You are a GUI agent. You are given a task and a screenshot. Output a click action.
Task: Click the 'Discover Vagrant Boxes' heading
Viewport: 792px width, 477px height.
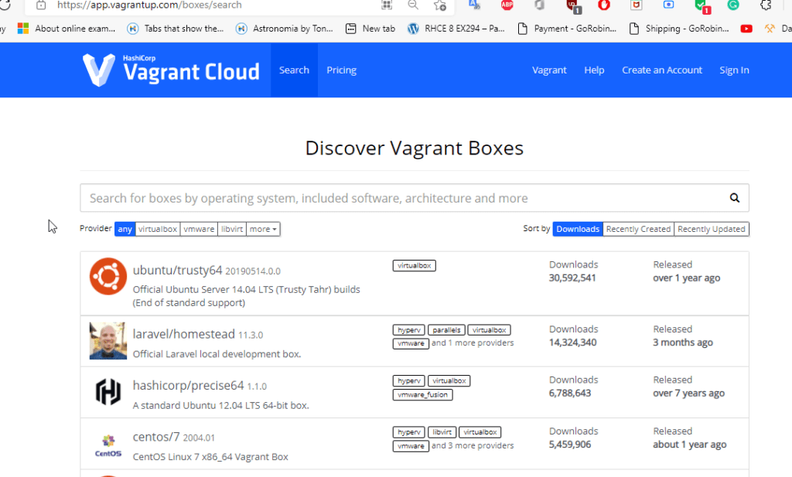pyautogui.click(x=415, y=148)
